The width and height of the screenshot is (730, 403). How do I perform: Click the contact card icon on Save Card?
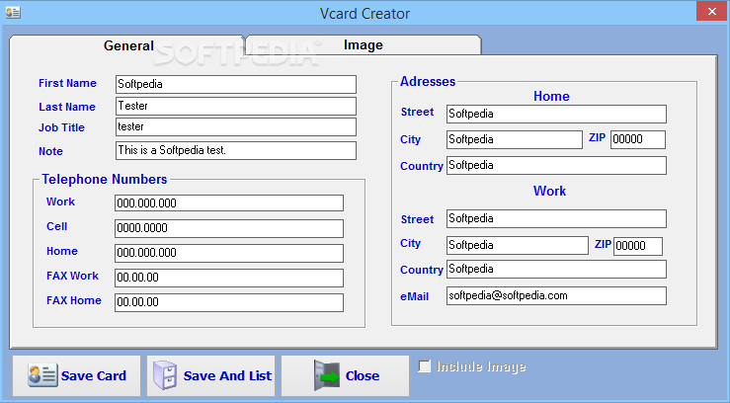[x=42, y=375]
